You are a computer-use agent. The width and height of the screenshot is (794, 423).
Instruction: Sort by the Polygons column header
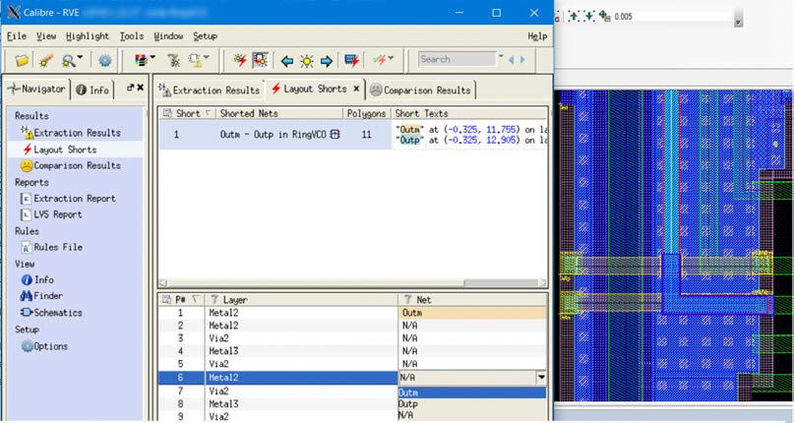(367, 113)
